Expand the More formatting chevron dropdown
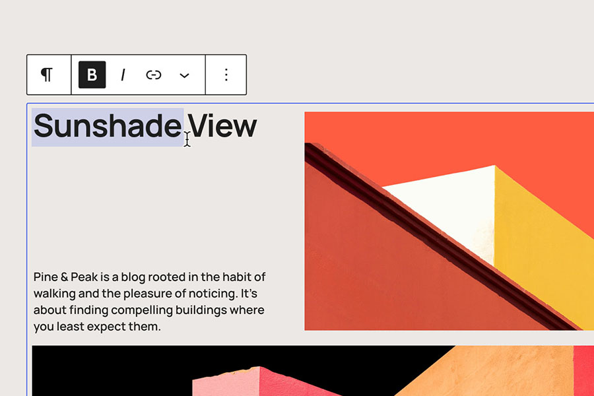This screenshot has height=396, width=594. tap(184, 75)
